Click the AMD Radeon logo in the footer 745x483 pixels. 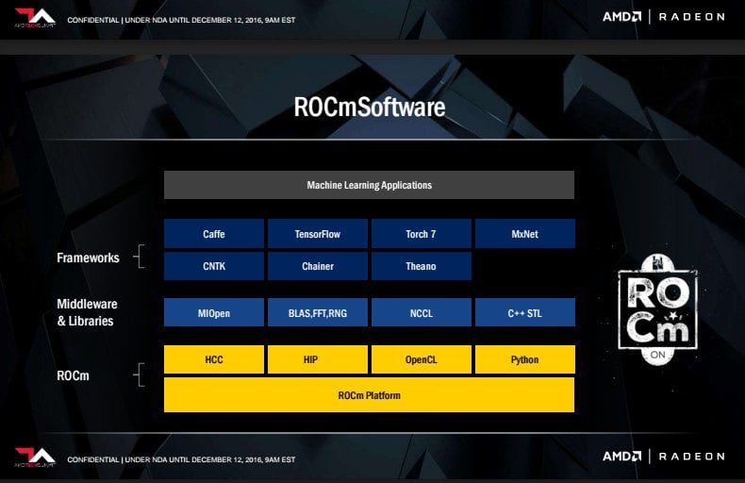click(664, 457)
